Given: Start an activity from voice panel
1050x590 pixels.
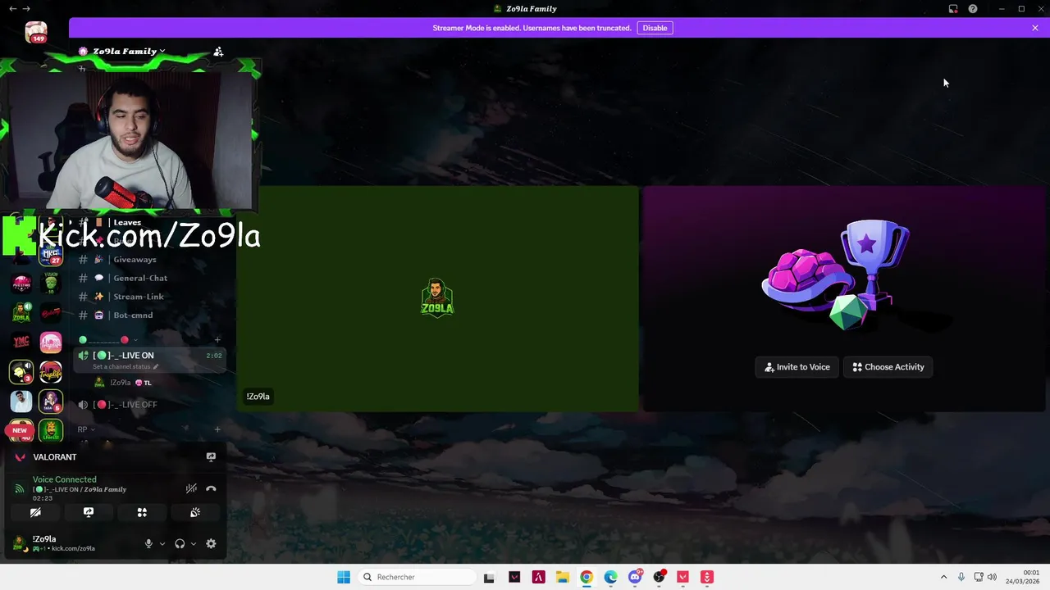Looking at the screenshot, I should (x=142, y=512).
